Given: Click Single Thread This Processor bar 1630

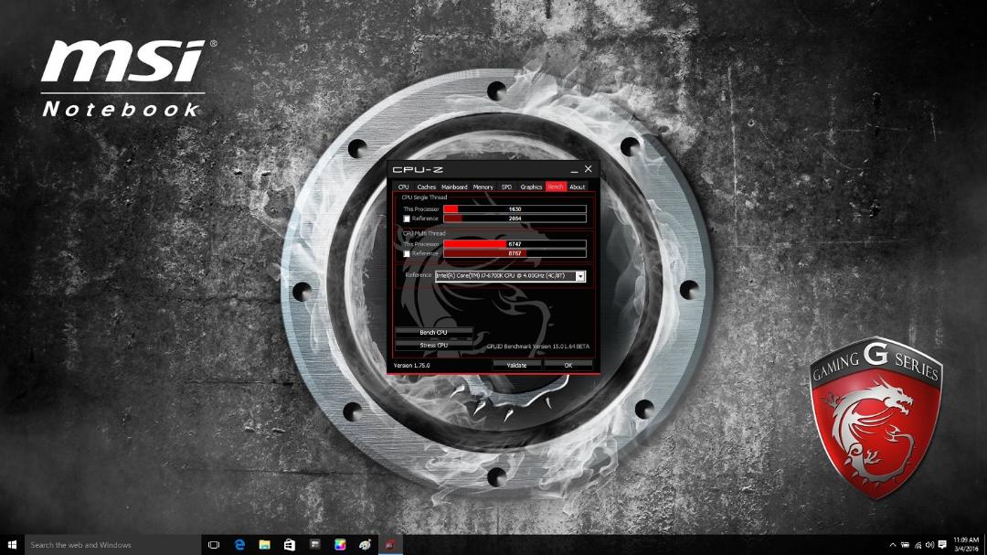Looking at the screenshot, I should [x=515, y=209].
